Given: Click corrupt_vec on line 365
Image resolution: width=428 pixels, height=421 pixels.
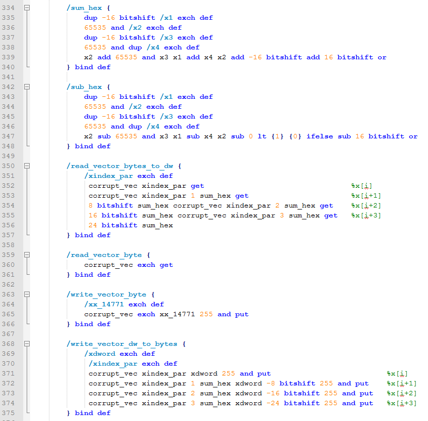Looking at the screenshot, I should coord(109,314).
